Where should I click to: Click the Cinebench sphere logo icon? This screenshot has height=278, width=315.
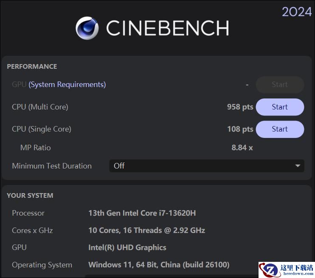click(x=87, y=28)
